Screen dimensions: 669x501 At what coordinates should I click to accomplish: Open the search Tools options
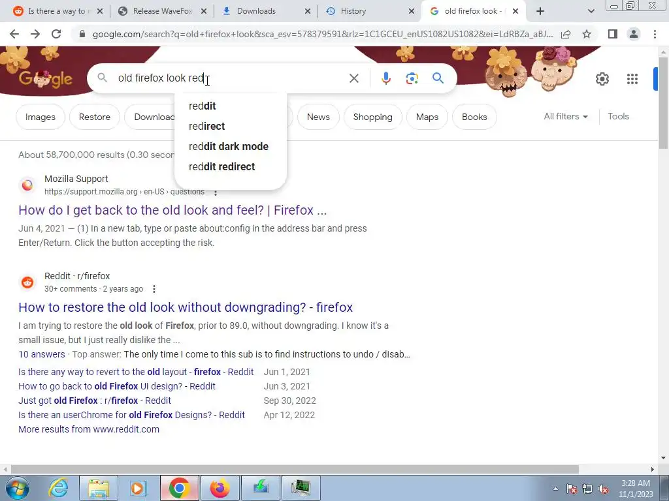618,116
